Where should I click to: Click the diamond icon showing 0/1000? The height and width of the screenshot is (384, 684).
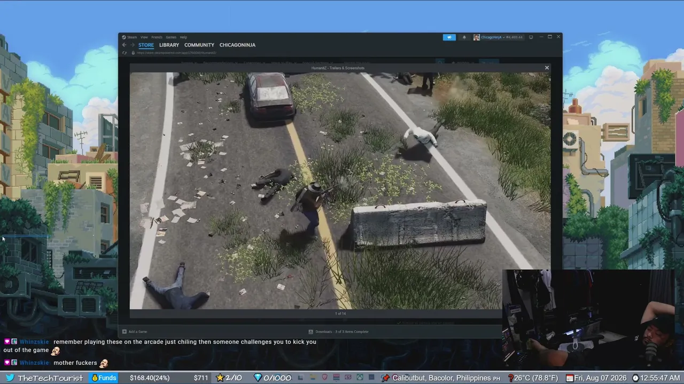coord(258,378)
